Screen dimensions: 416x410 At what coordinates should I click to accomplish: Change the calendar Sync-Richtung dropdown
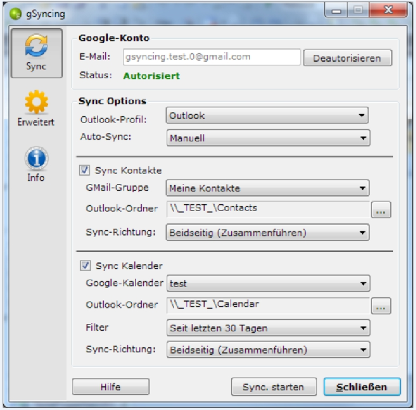coord(268,349)
